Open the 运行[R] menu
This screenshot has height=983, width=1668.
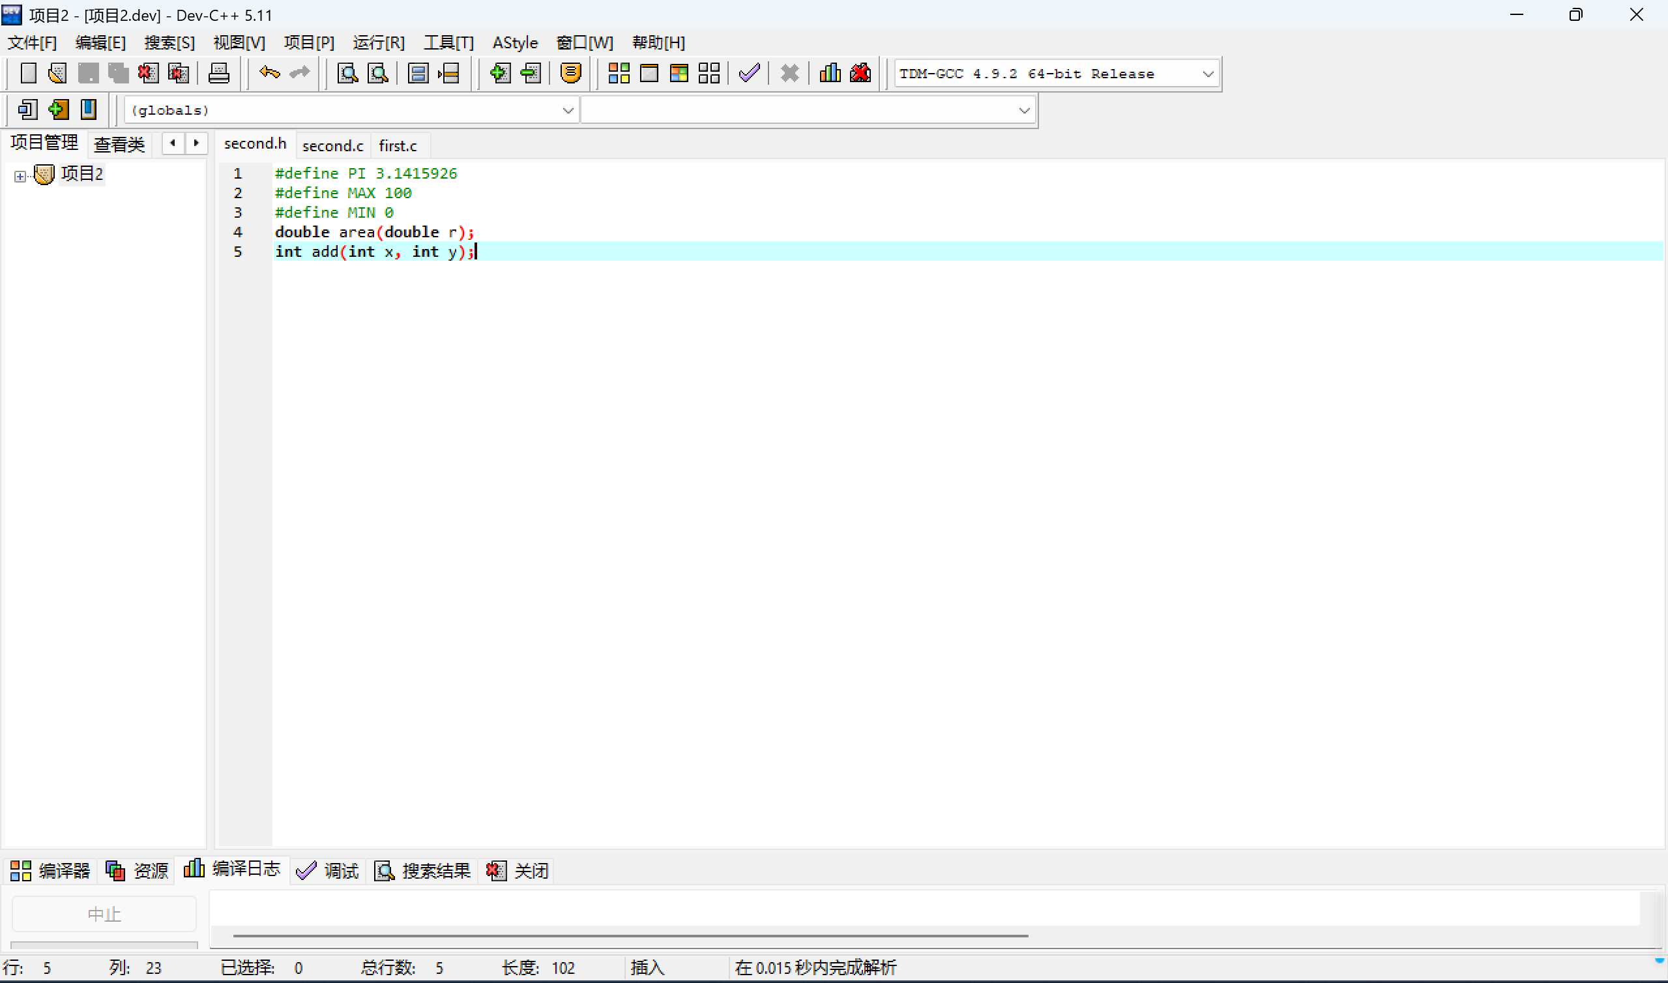[x=378, y=43]
